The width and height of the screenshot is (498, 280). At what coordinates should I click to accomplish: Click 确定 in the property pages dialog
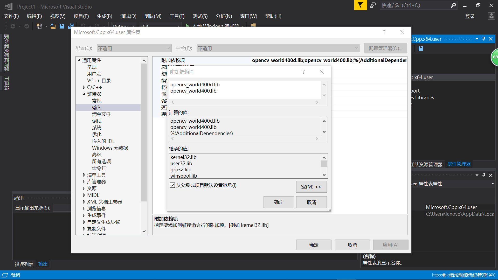[314, 245]
